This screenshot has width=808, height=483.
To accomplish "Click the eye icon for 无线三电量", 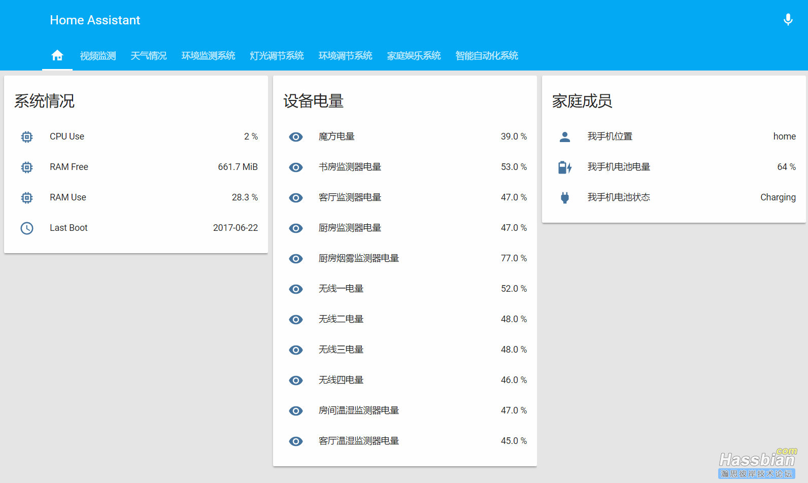I will pos(296,350).
